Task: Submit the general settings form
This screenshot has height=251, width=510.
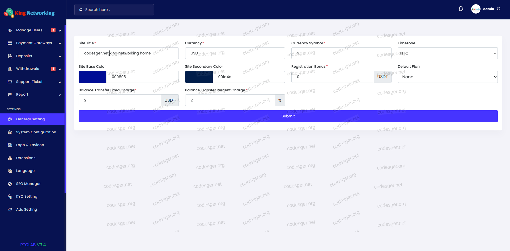Action: click(x=288, y=116)
